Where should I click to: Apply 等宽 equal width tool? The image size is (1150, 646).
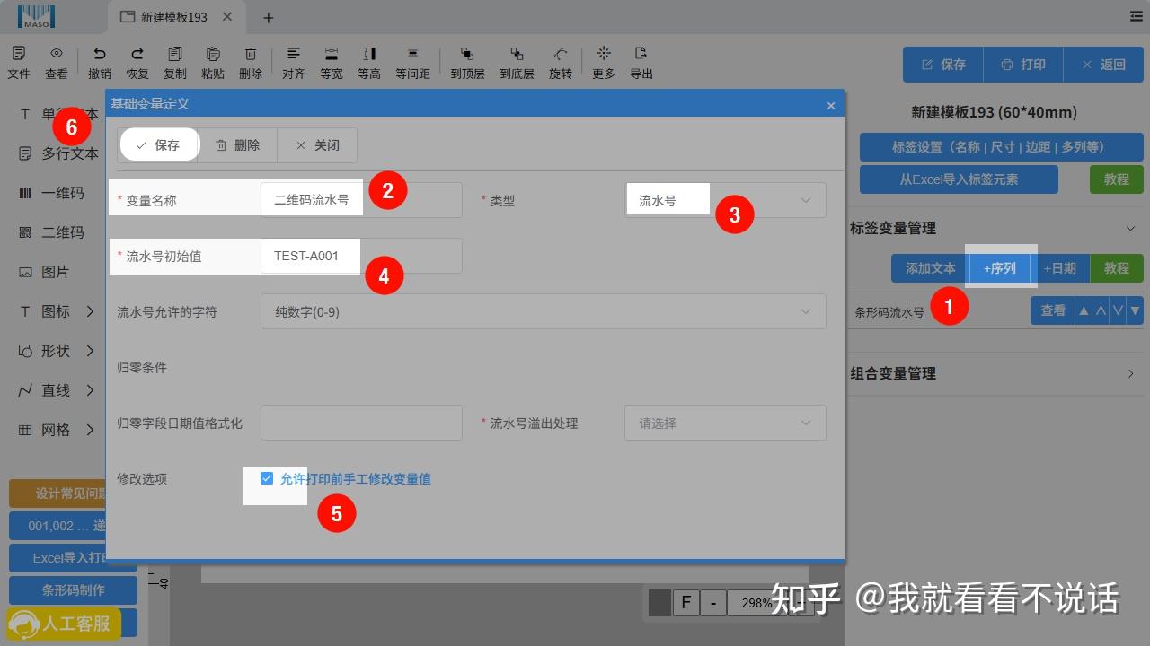(x=332, y=63)
